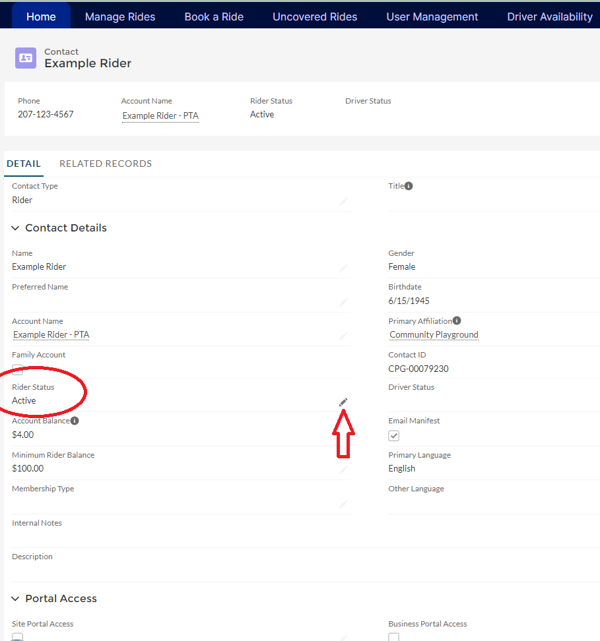Collapse the Portal Access section

pos(16,599)
